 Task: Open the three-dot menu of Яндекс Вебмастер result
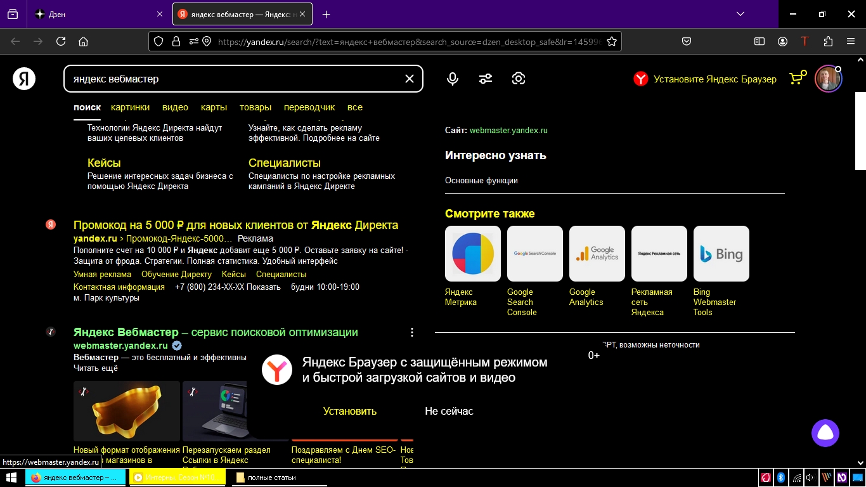pyautogui.click(x=412, y=332)
